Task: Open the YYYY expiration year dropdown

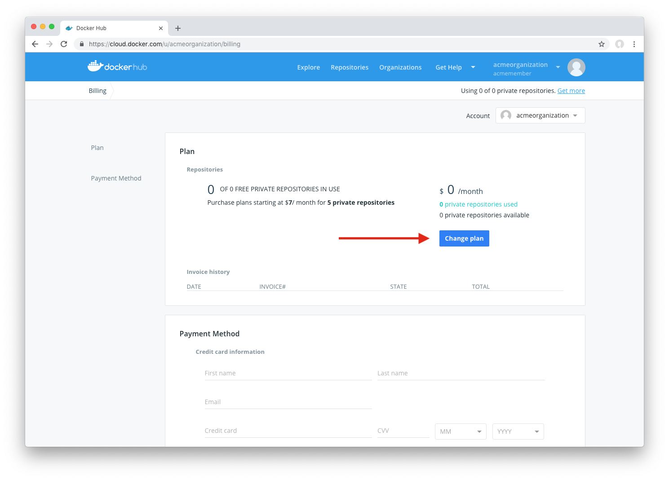Action: 518,432
